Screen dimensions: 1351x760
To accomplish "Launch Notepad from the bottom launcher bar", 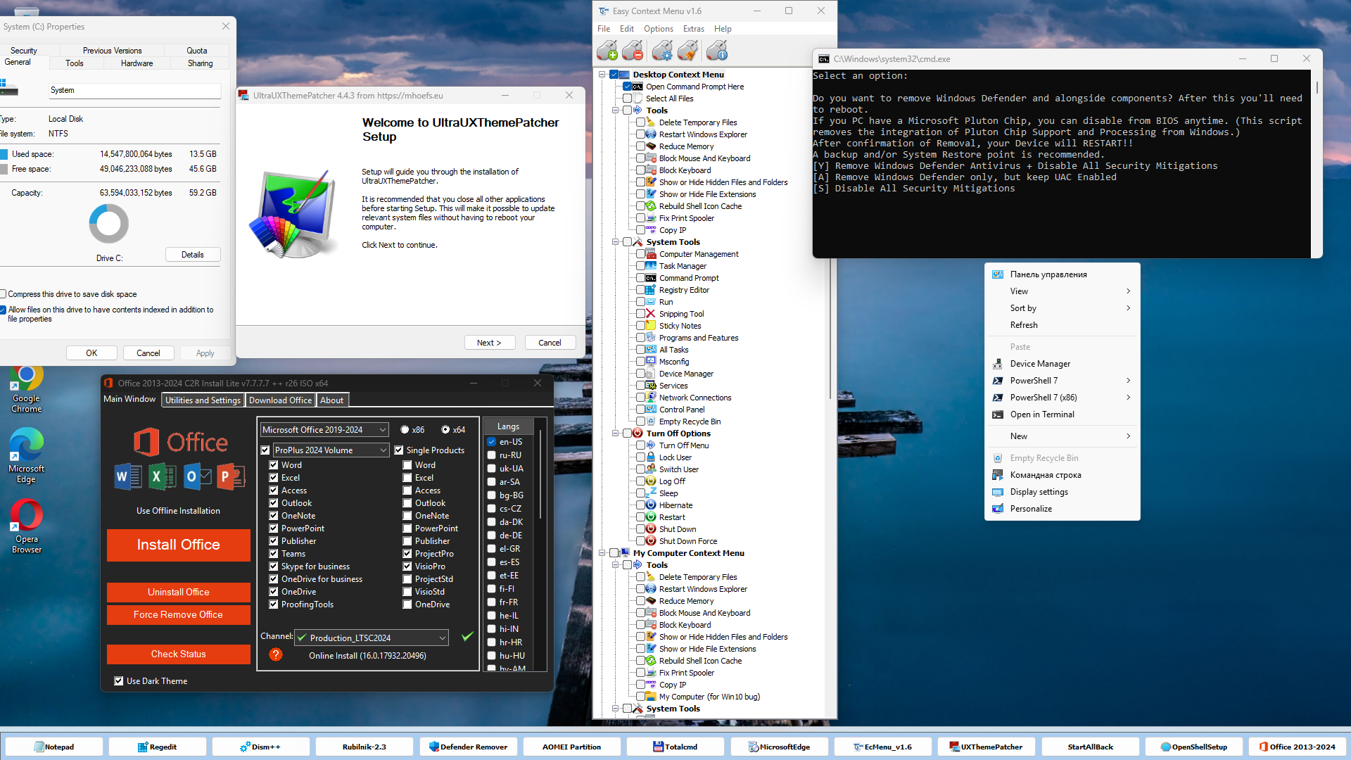I will (54, 747).
